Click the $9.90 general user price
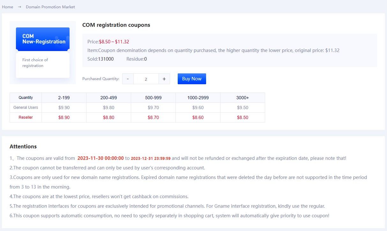The width and height of the screenshot is (387, 231). [x=64, y=108]
